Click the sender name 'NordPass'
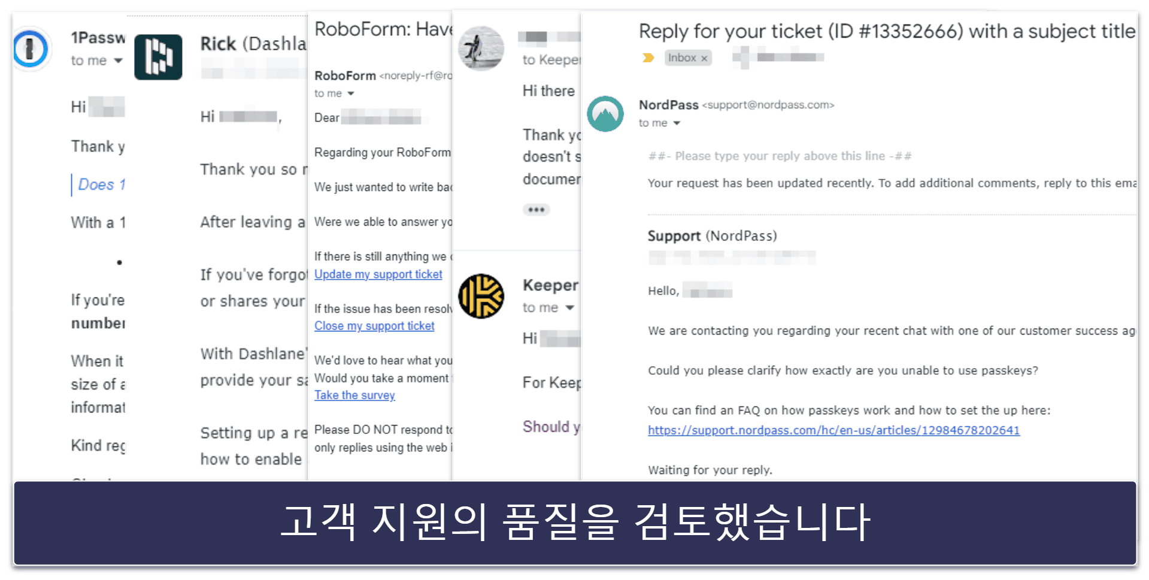This screenshot has height=580, width=1149. (x=668, y=105)
